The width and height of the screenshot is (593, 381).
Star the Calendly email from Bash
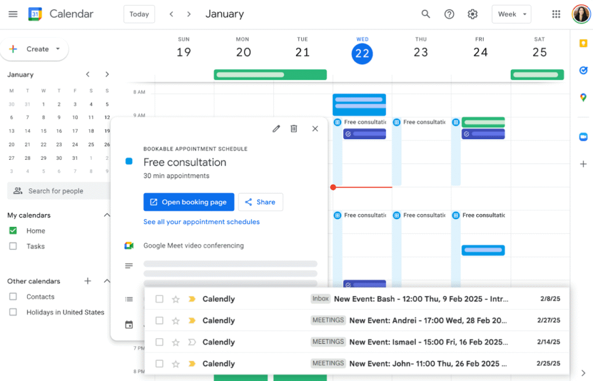175,299
